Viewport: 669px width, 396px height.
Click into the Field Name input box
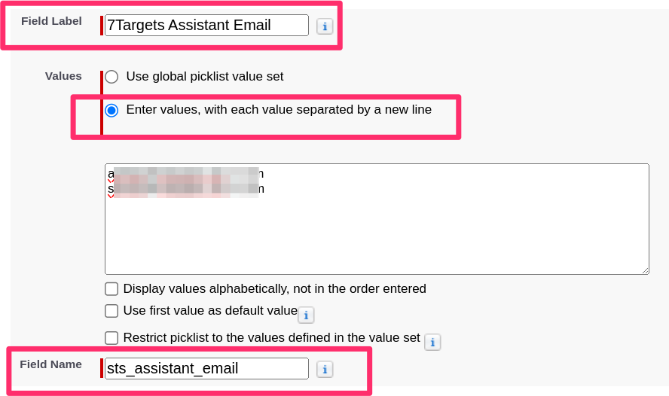206,368
